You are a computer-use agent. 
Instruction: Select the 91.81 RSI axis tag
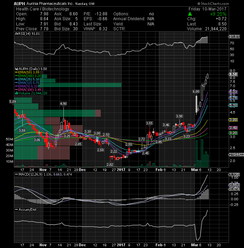[234, 37]
